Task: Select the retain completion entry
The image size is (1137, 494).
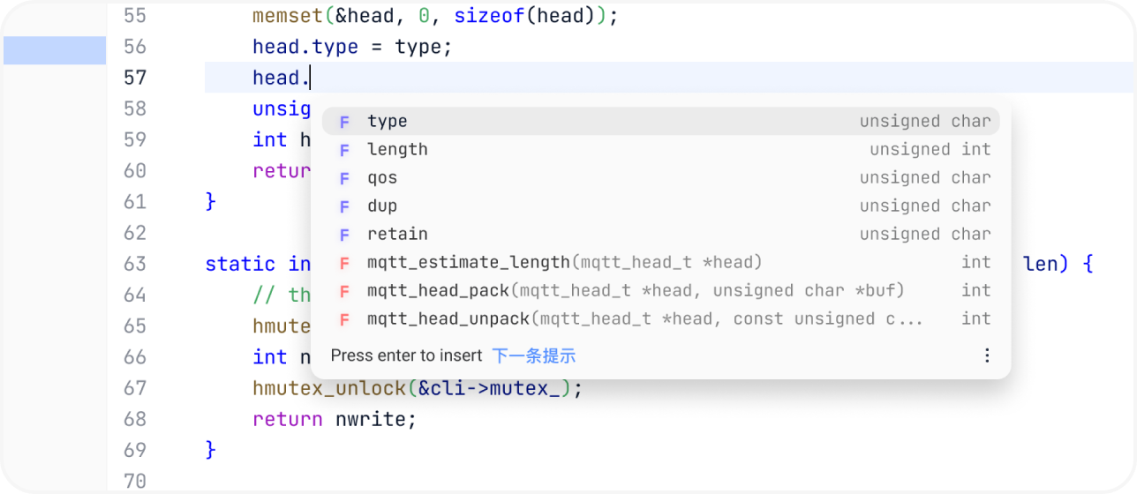Action: pyautogui.click(x=397, y=235)
